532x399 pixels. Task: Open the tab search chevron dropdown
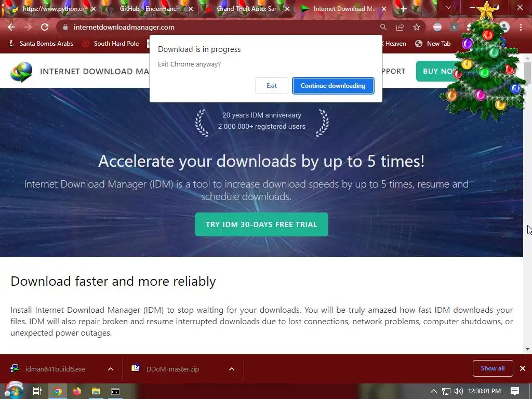pos(448,7)
